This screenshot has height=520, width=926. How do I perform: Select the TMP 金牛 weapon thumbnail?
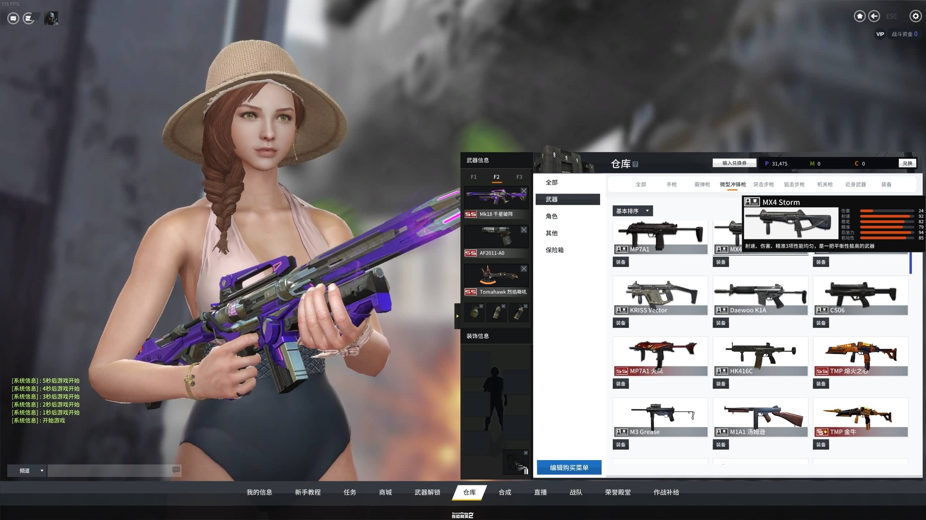(x=861, y=417)
